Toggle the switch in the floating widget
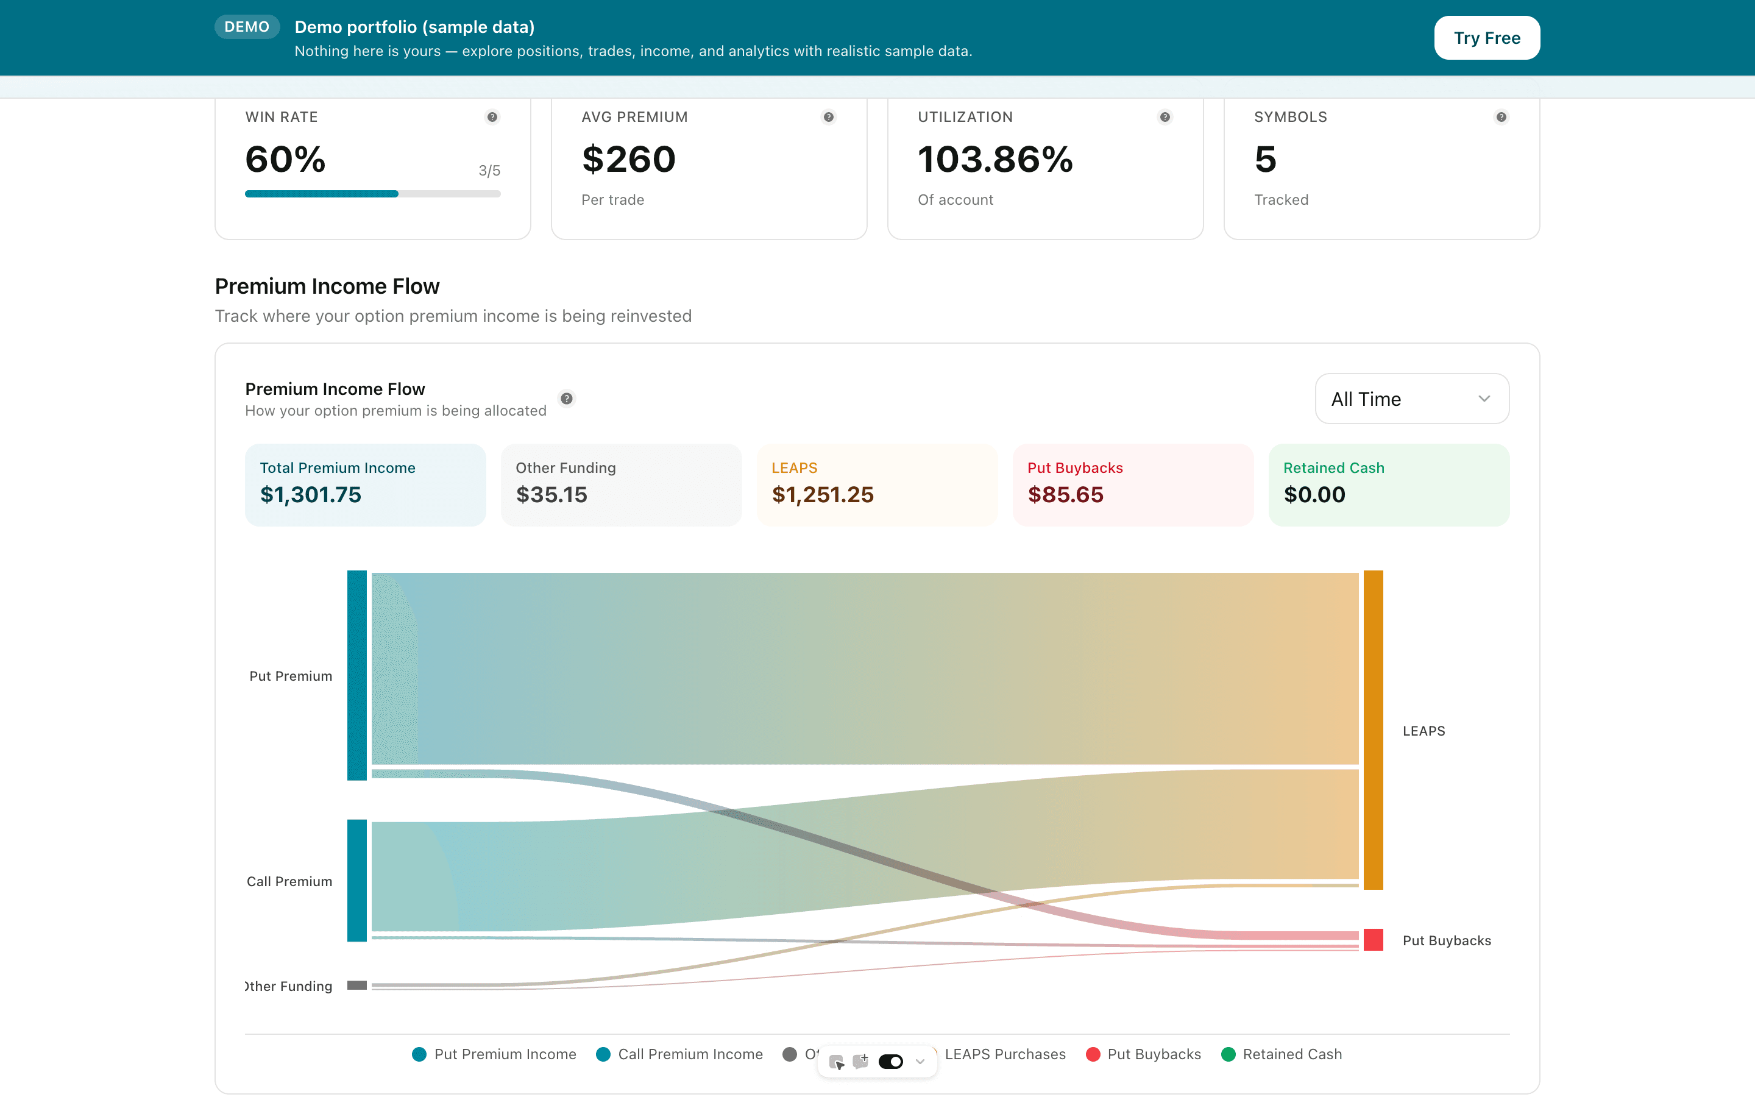 tap(892, 1062)
